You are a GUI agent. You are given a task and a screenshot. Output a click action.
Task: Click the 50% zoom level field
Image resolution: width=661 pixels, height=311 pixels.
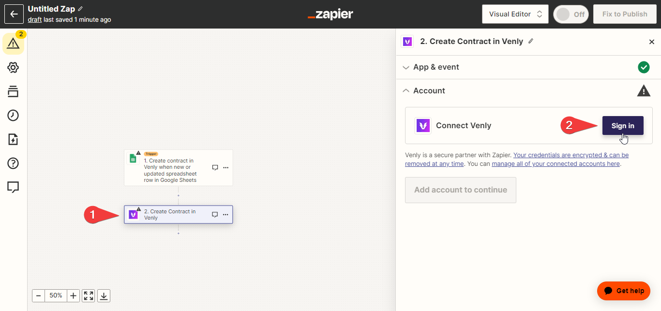coord(56,296)
